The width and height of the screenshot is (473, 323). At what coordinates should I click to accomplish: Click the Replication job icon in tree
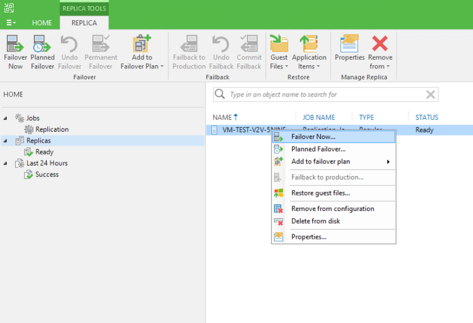29,129
